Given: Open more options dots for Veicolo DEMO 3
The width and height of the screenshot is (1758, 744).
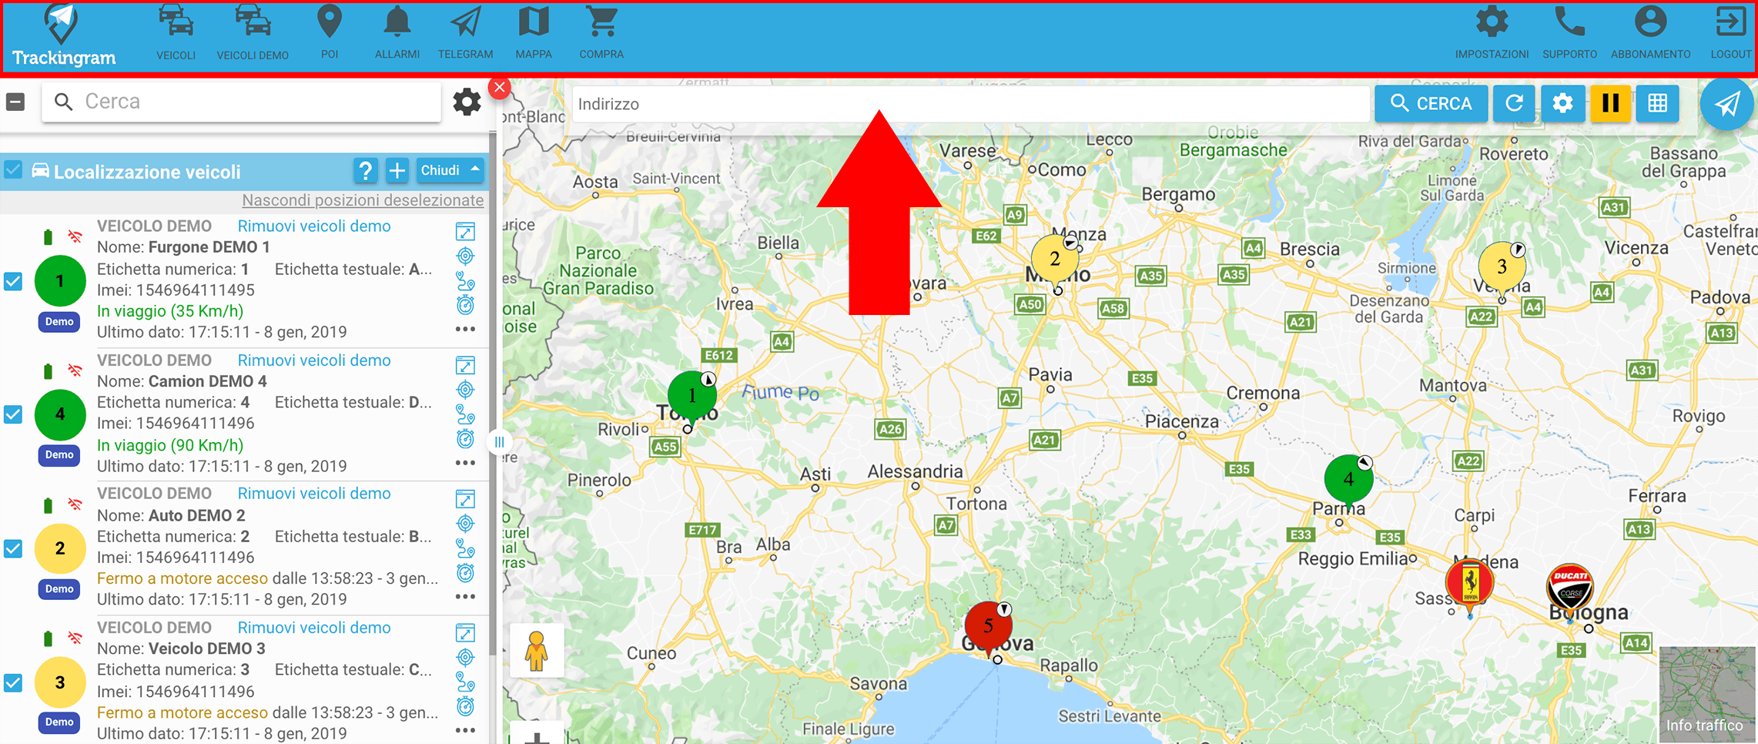Looking at the screenshot, I should (465, 730).
